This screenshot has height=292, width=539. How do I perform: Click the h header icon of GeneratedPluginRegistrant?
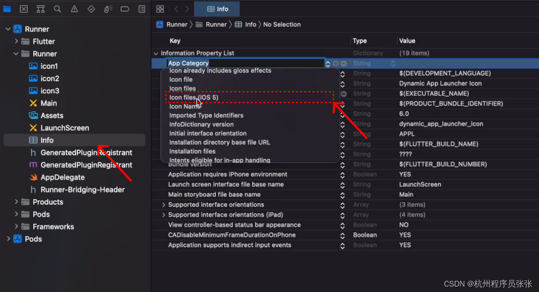point(33,153)
